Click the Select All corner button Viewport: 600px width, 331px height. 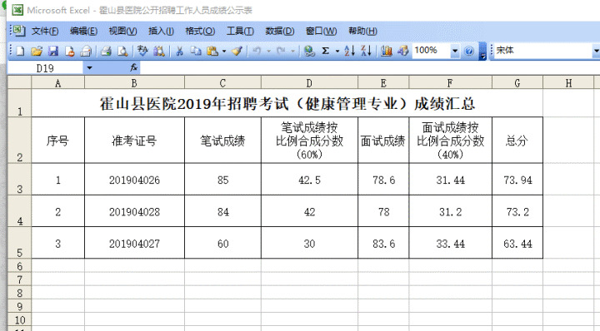tap(19, 83)
